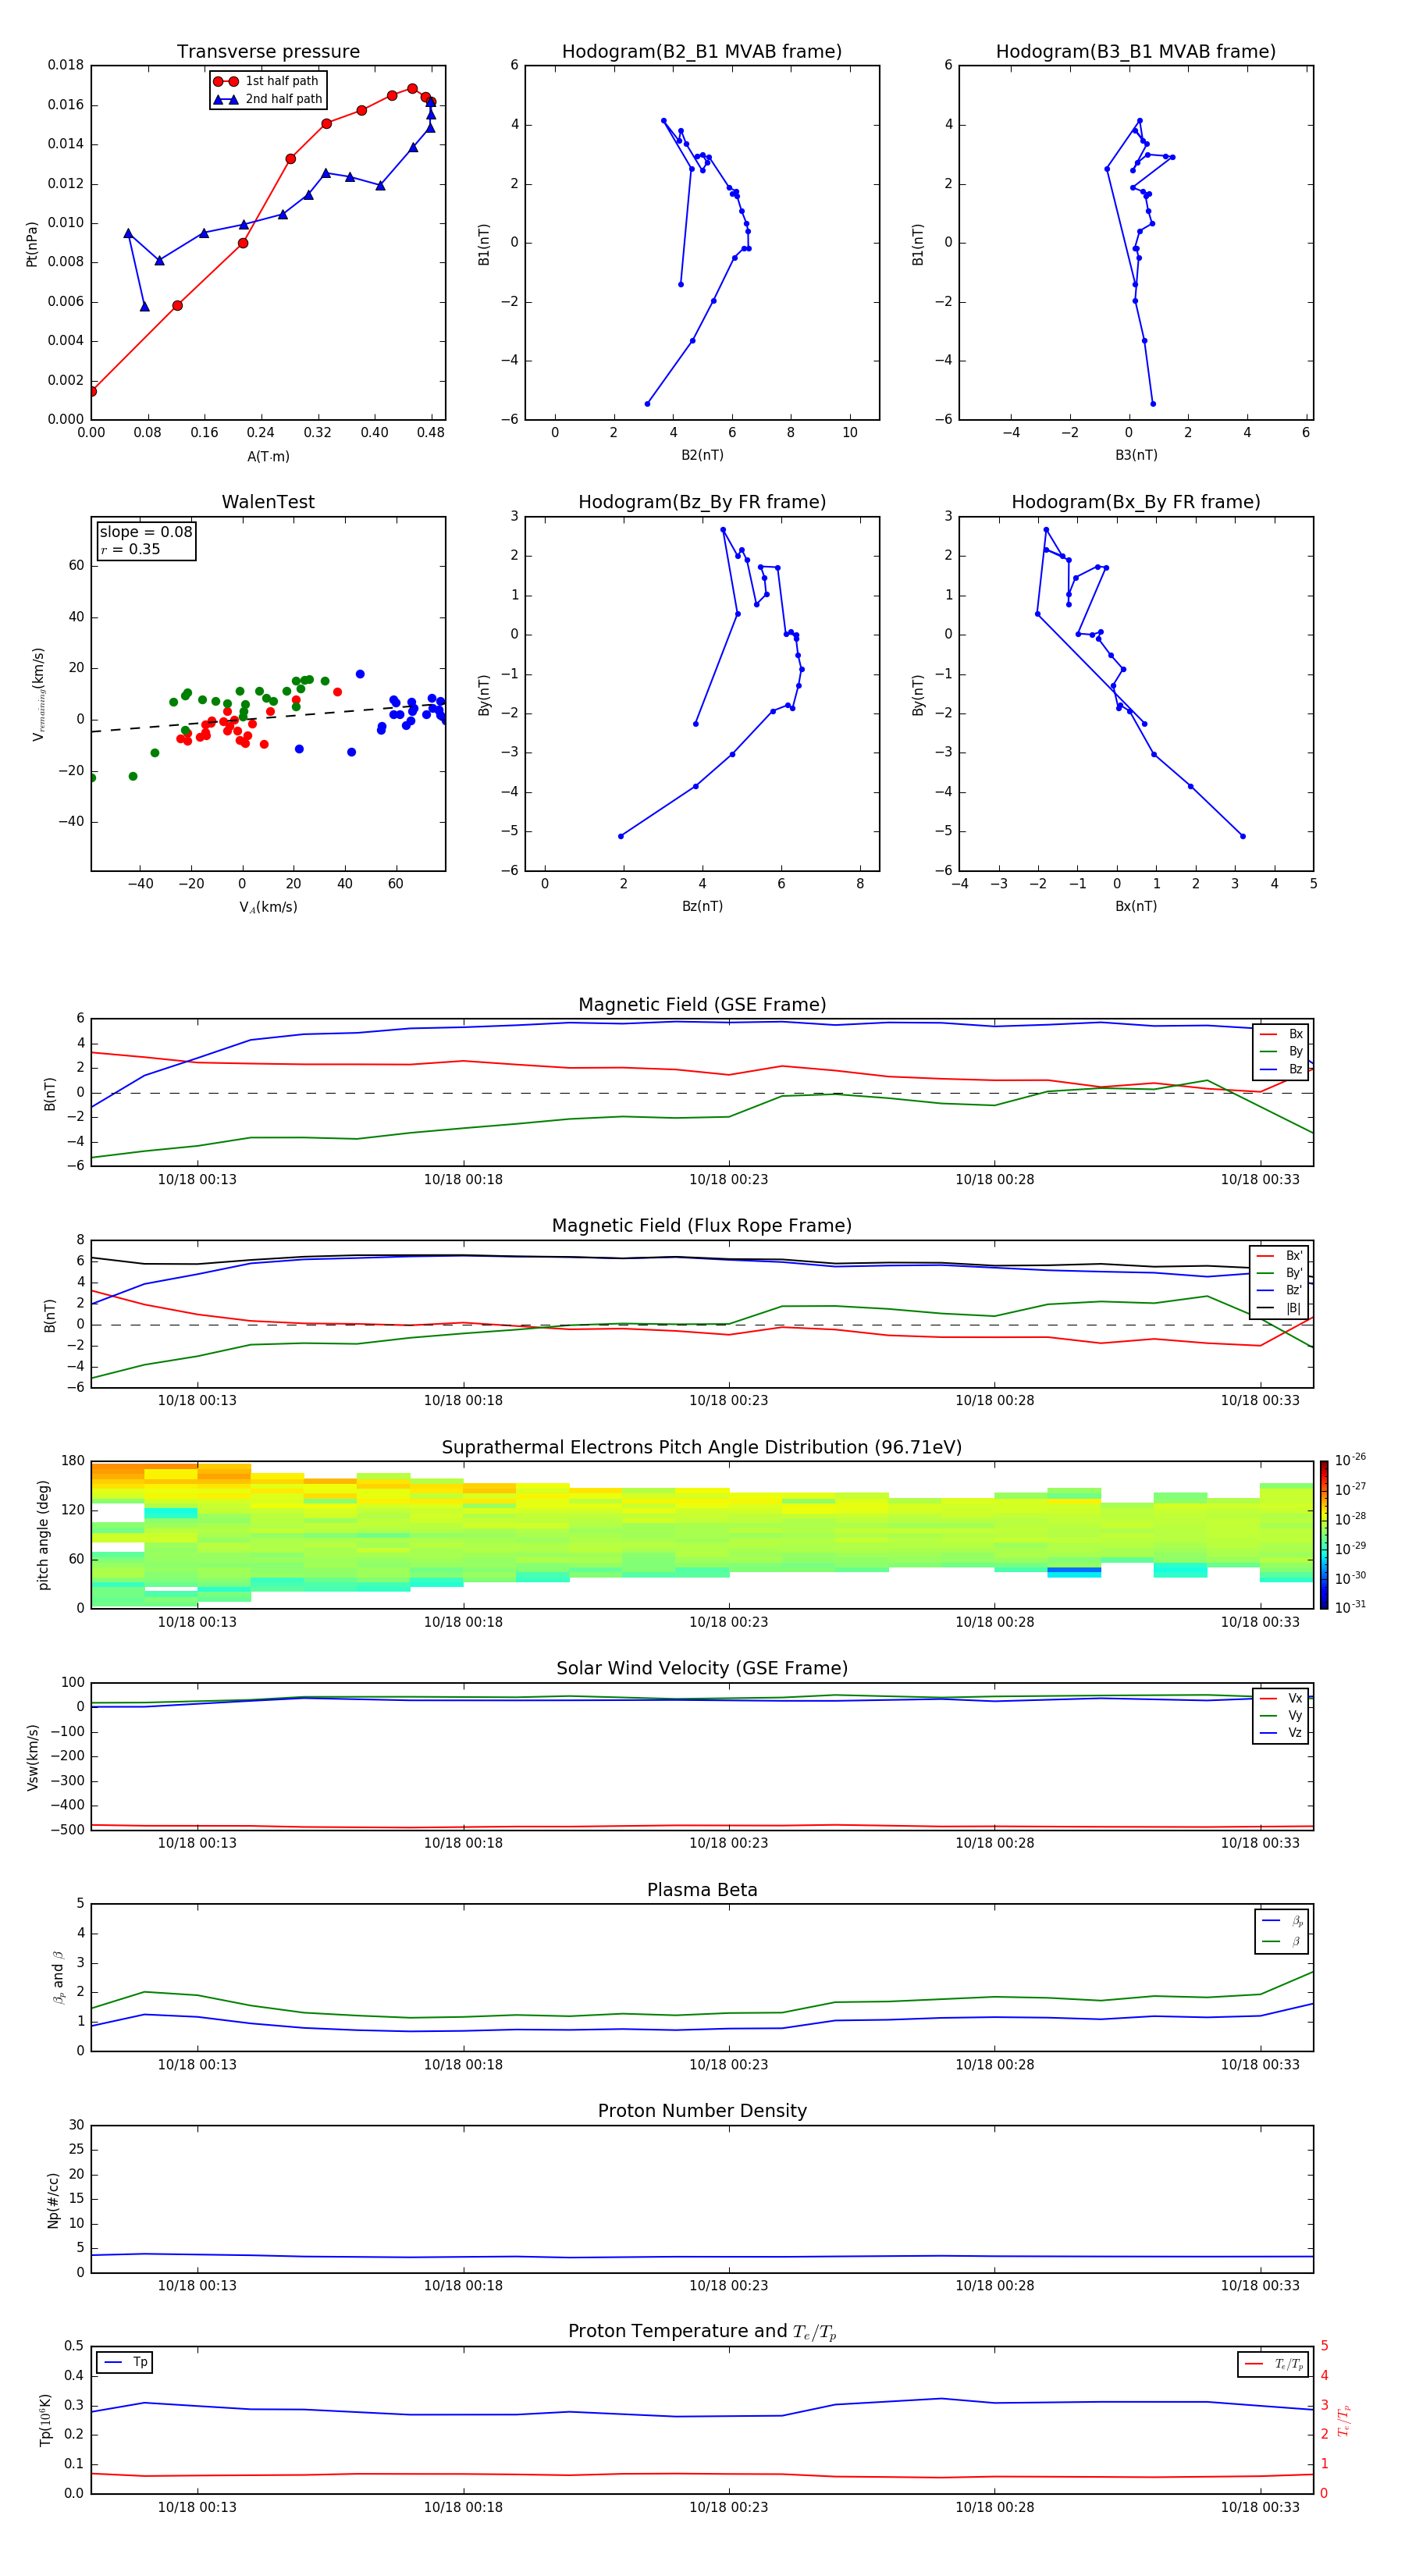Click the "Tp(10^6K)" y-axis label

[45, 2420]
